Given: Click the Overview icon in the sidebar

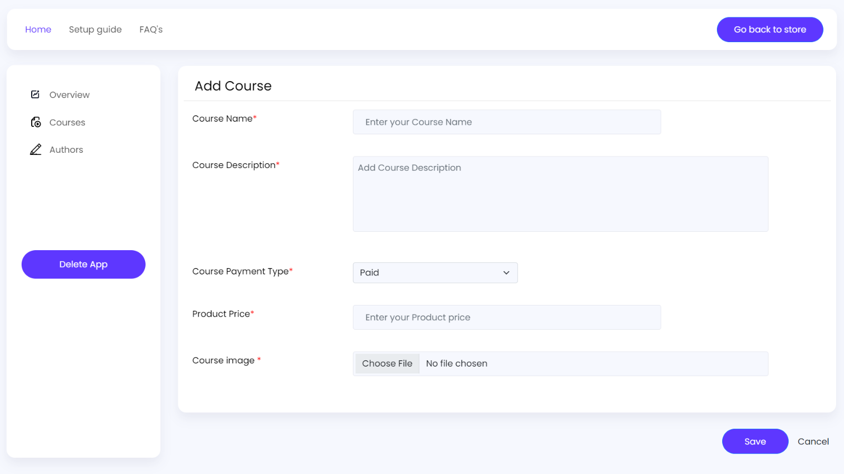Looking at the screenshot, I should tap(35, 94).
